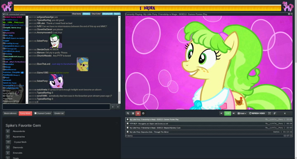This screenshot has height=159, width=297.
Task: Open the Chat Color tab
Action: (x=96, y=14)
